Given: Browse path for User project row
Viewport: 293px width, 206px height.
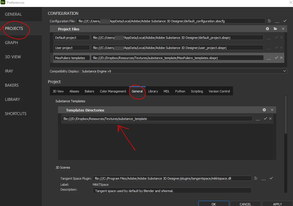Looking at the screenshot, I should tap(269, 48).
